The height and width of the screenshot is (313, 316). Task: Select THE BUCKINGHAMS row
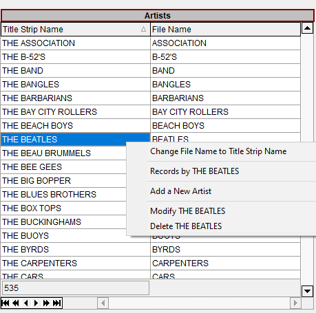(63, 222)
